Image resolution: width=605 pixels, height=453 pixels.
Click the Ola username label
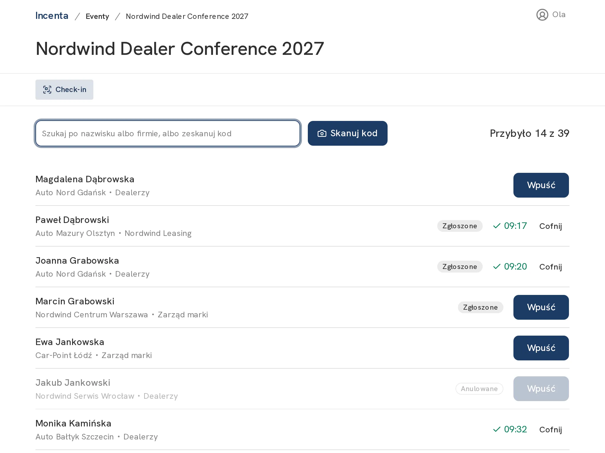559,14
